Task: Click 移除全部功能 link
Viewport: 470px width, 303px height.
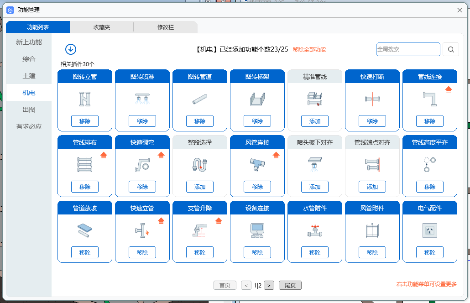Action: (309, 50)
